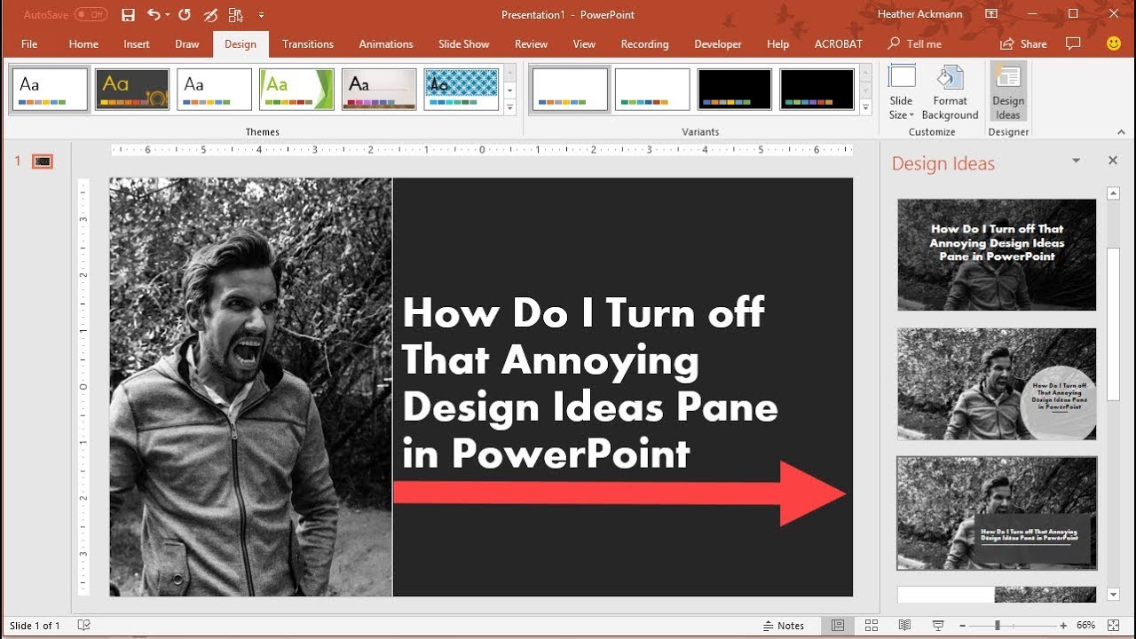The width and height of the screenshot is (1136, 639).
Task: Close the Design Ideas pane
Action: (1113, 161)
